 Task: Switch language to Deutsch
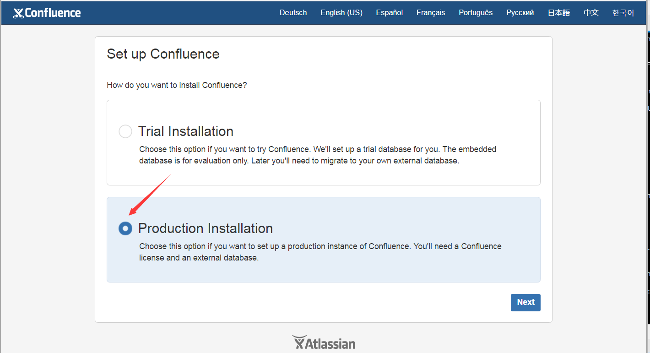pyautogui.click(x=293, y=13)
